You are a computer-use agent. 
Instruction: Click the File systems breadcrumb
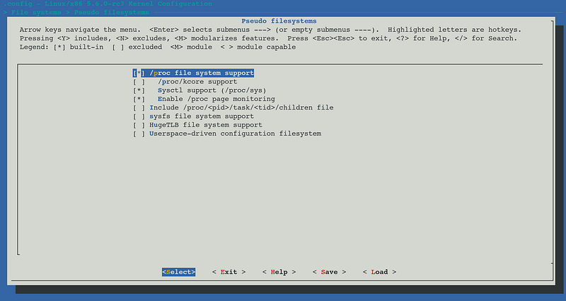(x=35, y=13)
